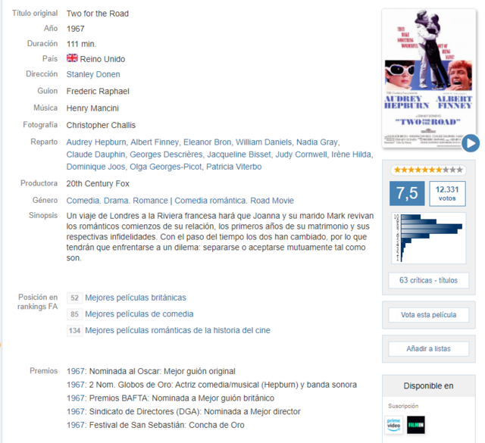Click 1967 year in San Sebastián row

[x=76, y=425]
